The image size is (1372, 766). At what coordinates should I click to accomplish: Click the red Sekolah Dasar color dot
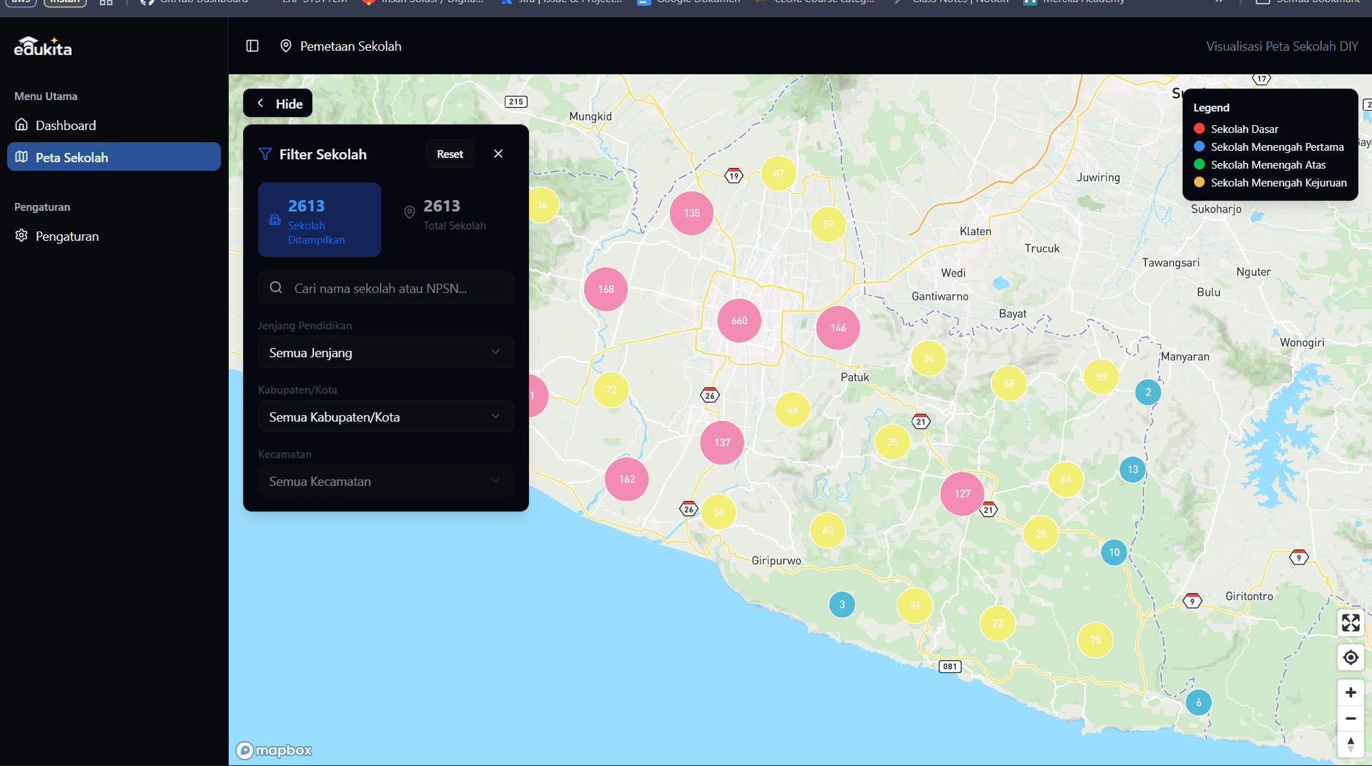click(x=1199, y=129)
